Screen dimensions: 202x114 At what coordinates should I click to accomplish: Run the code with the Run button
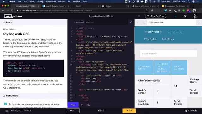(73, 105)
